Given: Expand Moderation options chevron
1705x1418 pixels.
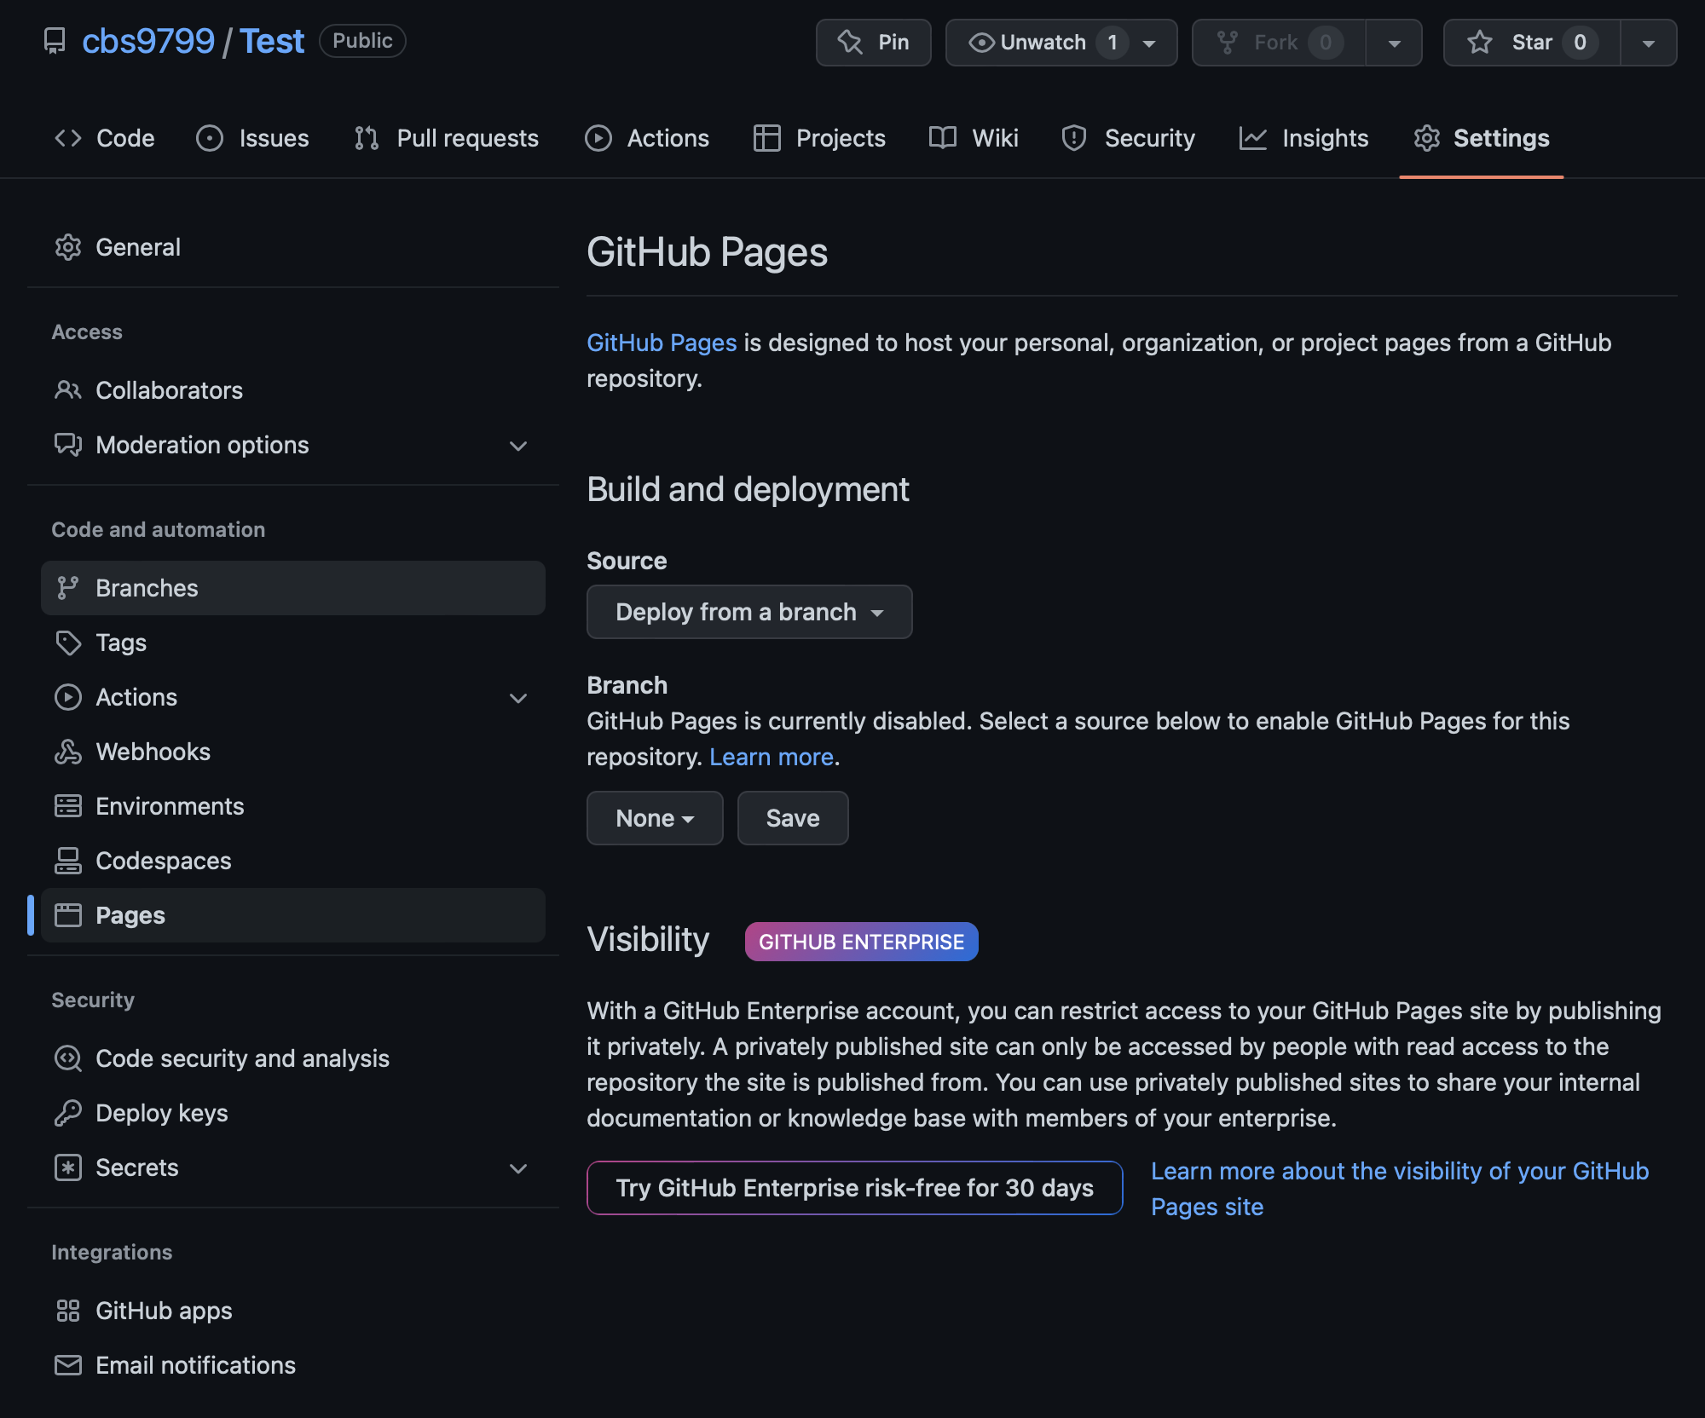Looking at the screenshot, I should pyautogui.click(x=517, y=446).
